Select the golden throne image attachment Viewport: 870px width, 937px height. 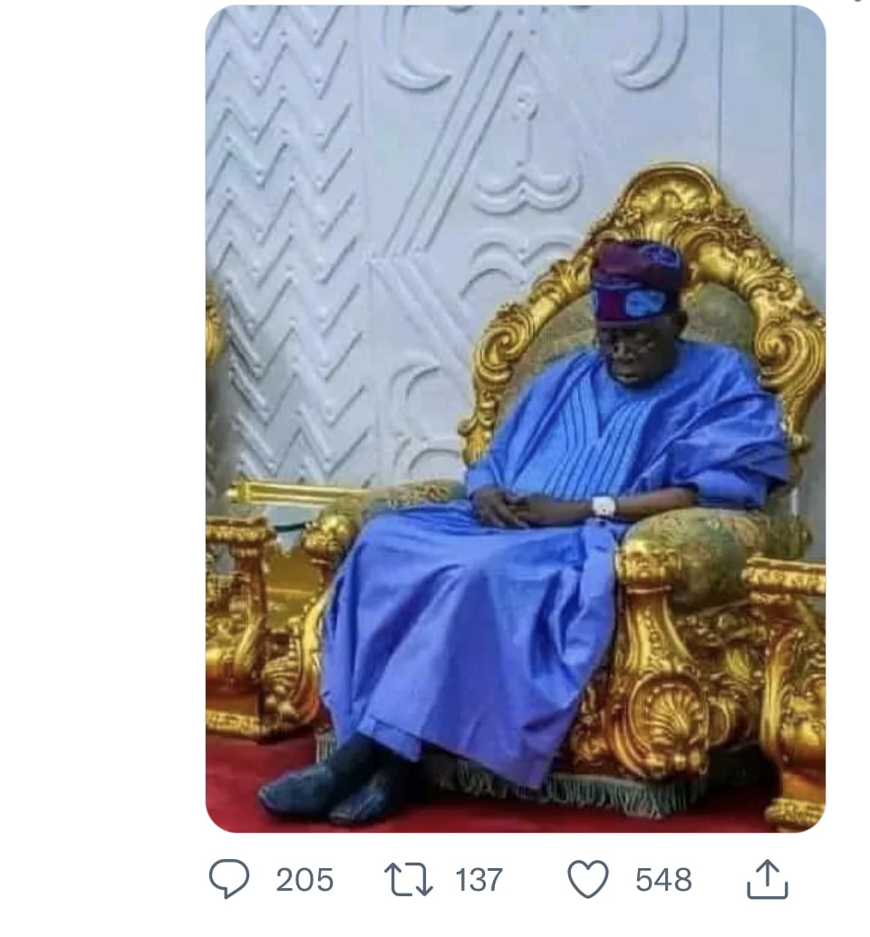point(516,419)
